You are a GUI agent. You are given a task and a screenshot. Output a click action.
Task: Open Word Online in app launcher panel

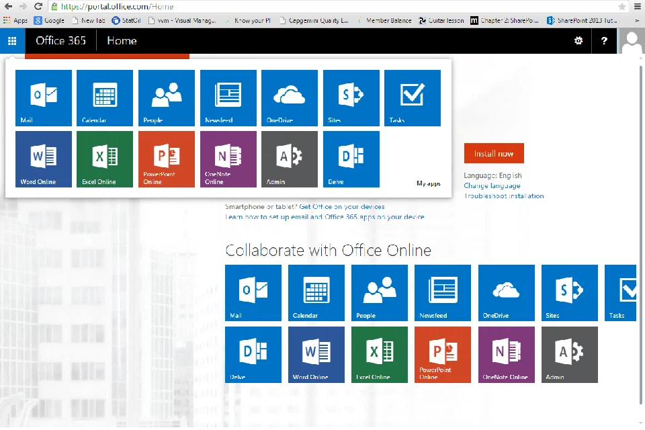(x=43, y=159)
